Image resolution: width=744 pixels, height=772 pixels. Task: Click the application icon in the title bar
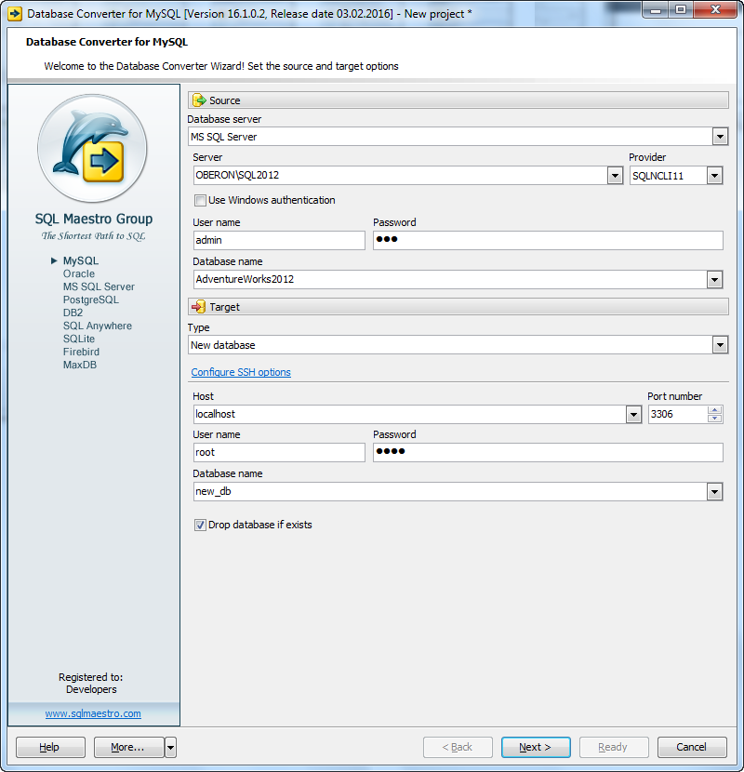[14, 10]
